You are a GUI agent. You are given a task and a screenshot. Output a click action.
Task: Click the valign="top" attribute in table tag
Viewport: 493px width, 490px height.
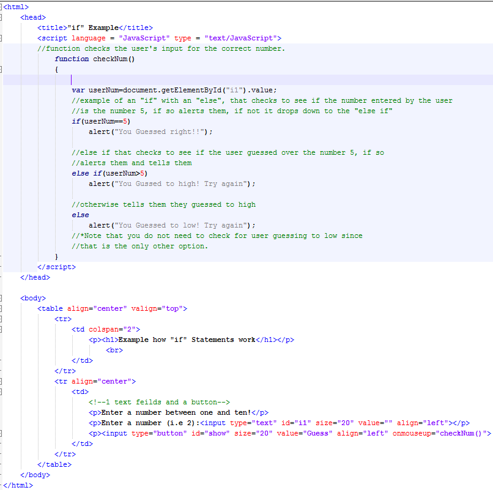(157, 308)
